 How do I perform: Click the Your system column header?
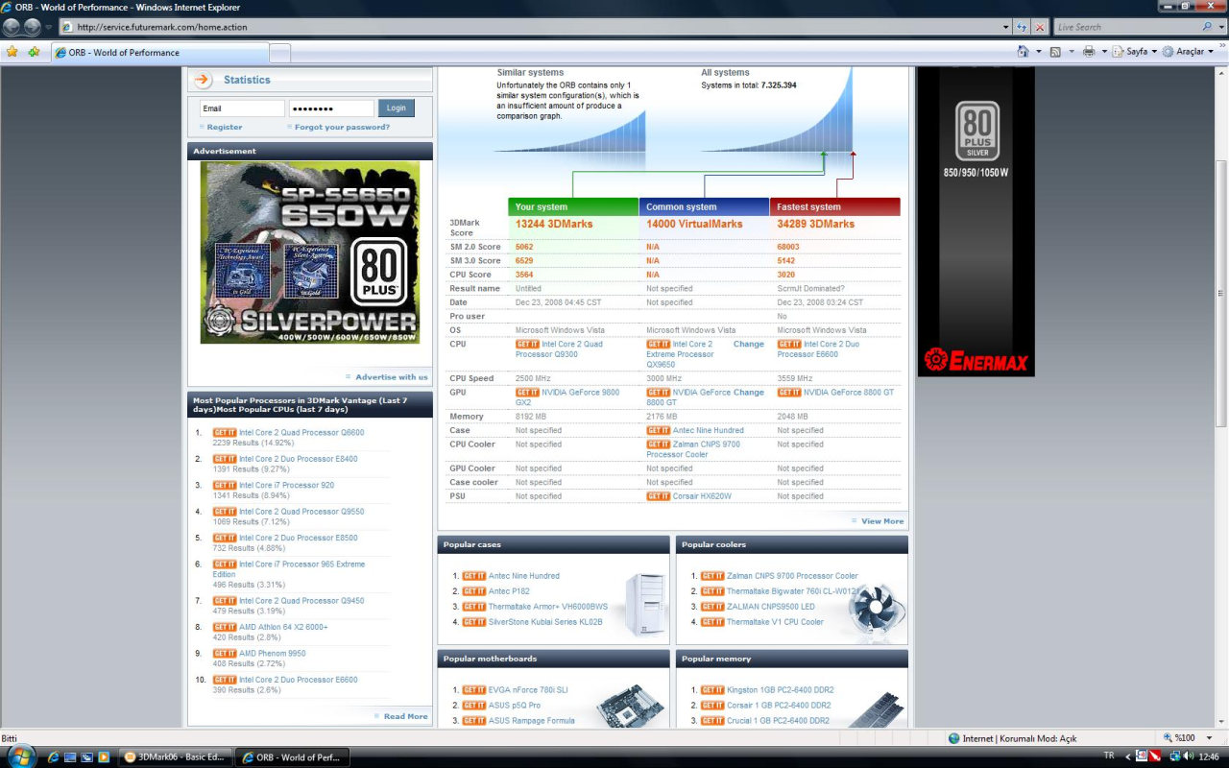[x=573, y=206]
